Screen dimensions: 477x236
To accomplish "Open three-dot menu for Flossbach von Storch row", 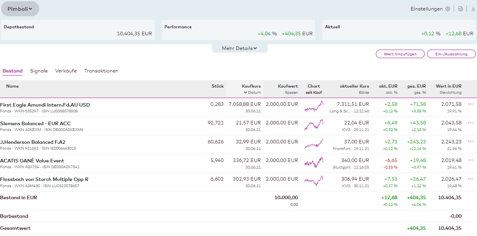I will [470, 179].
